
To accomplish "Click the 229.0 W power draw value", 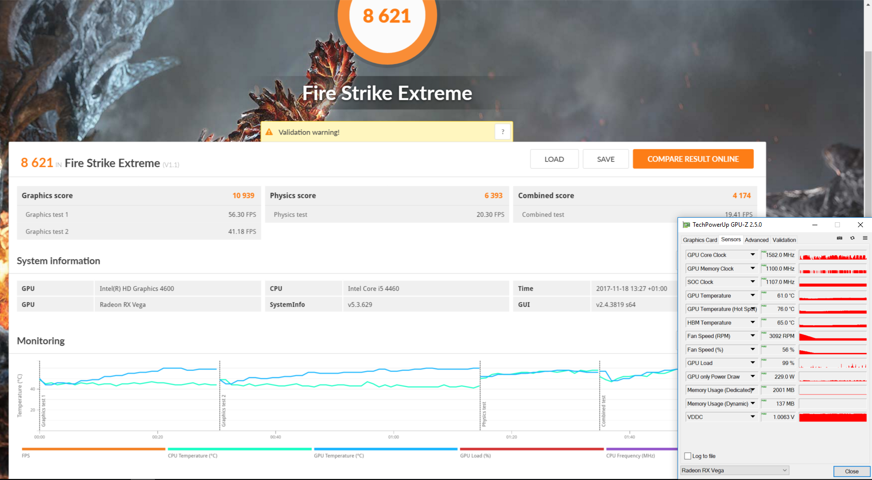I will tap(784, 376).
